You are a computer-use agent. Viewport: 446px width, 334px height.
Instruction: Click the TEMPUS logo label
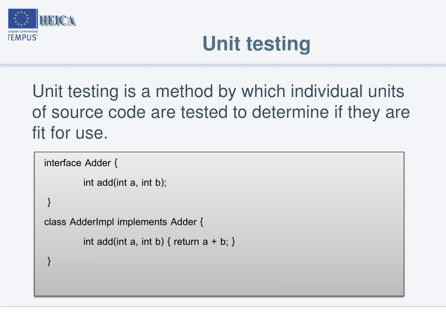click(x=23, y=37)
